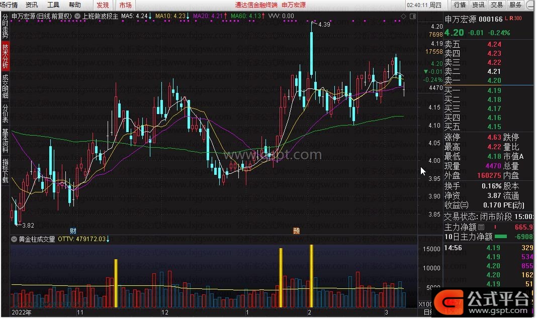Click the R300 tag beside the stock code

click(516, 18)
